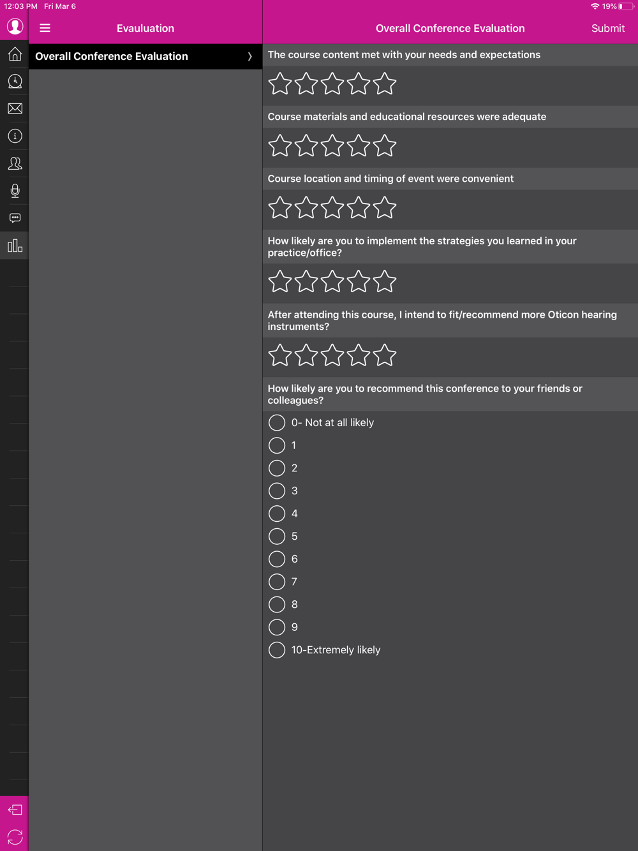Open the bar chart evaluation icon
Screen dimensions: 638x851
pyautogui.click(x=15, y=246)
